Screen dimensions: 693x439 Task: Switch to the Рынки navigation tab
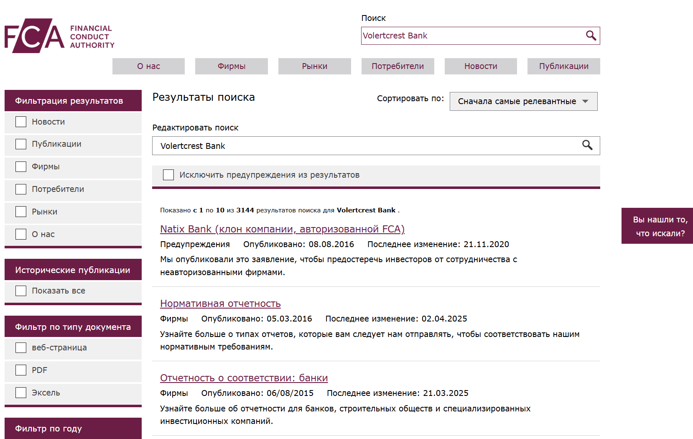(314, 66)
